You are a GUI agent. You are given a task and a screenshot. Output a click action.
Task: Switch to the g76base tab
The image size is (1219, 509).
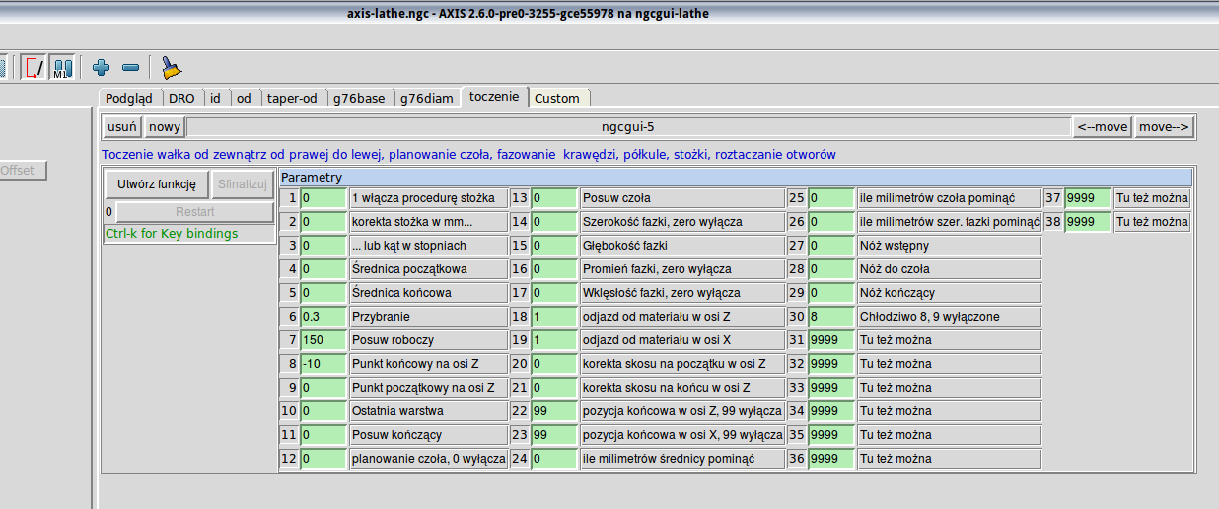point(359,98)
